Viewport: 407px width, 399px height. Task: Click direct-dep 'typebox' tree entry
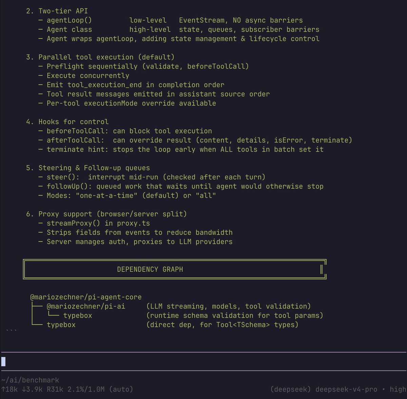[61, 325]
